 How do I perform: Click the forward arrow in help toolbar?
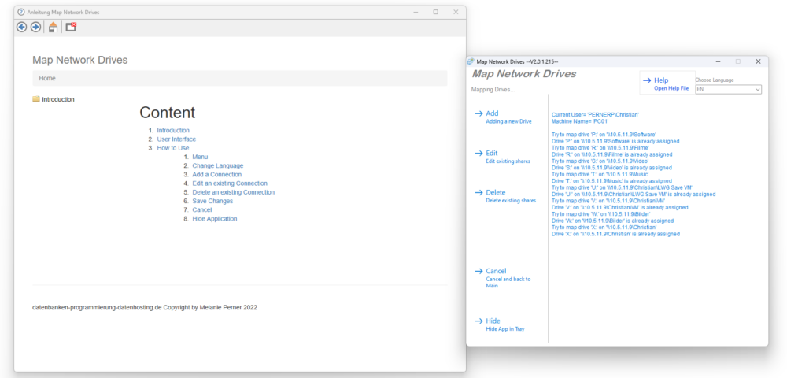click(35, 27)
